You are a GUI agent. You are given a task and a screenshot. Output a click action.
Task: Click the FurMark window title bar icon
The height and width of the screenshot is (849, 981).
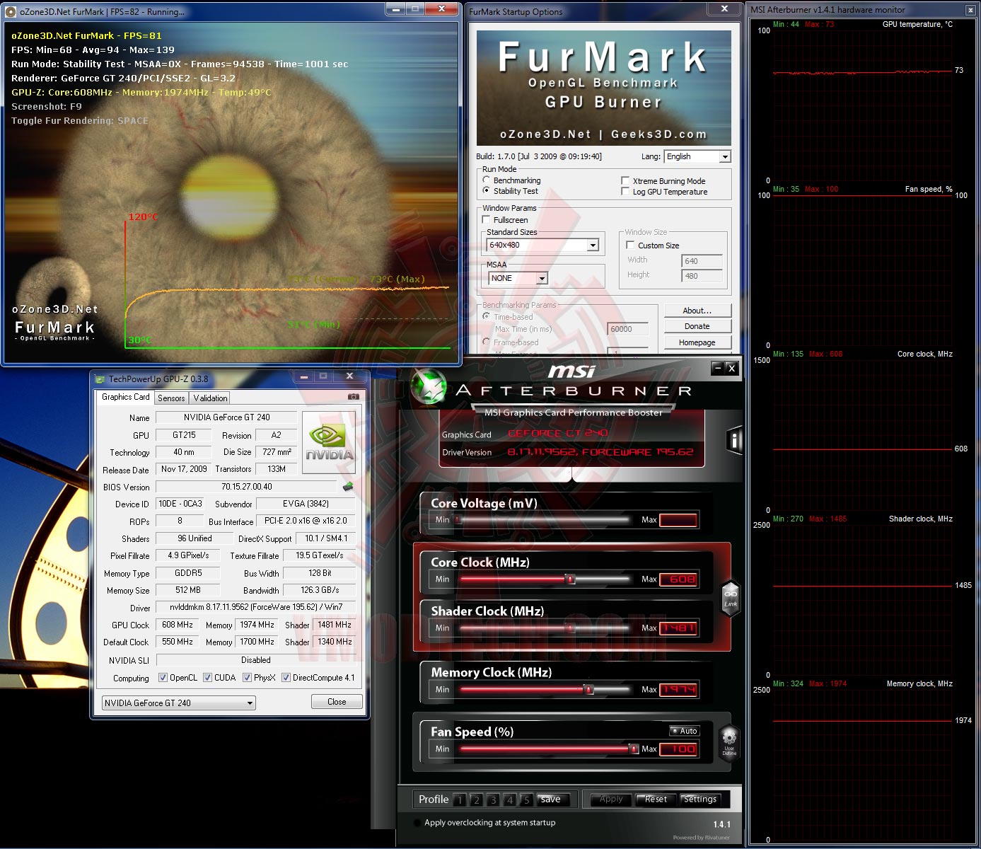pos(12,12)
